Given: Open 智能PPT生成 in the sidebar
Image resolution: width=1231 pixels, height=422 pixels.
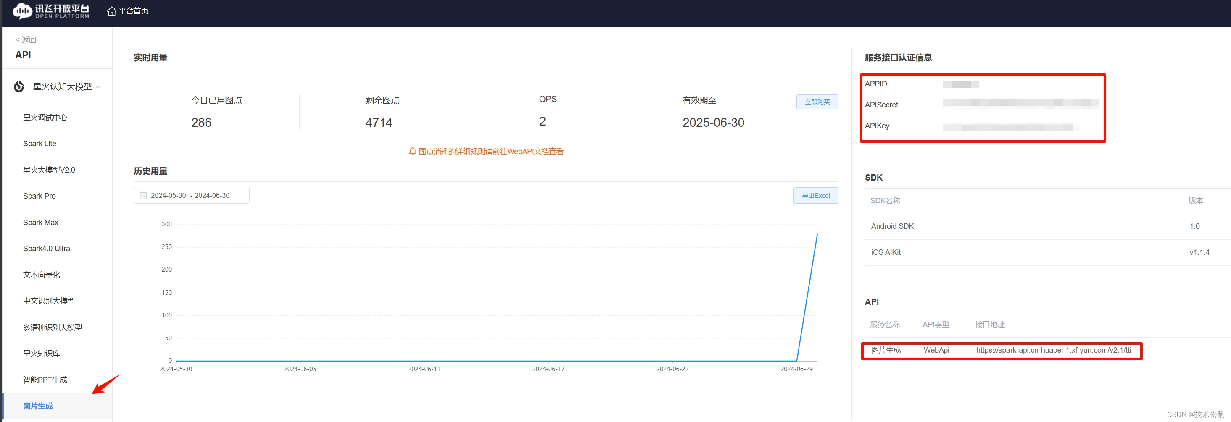Looking at the screenshot, I should (45, 380).
